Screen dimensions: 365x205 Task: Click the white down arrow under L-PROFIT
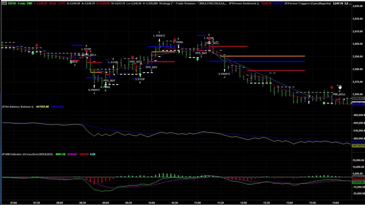[159, 40]
